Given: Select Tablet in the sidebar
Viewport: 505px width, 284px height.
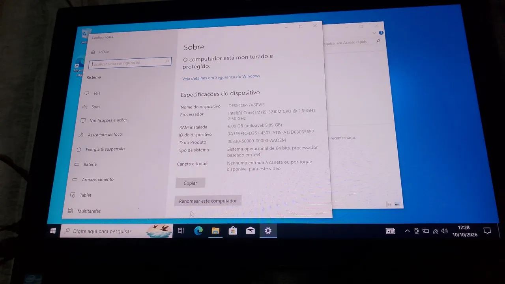Looking at the screenshot, I should 80,195.
